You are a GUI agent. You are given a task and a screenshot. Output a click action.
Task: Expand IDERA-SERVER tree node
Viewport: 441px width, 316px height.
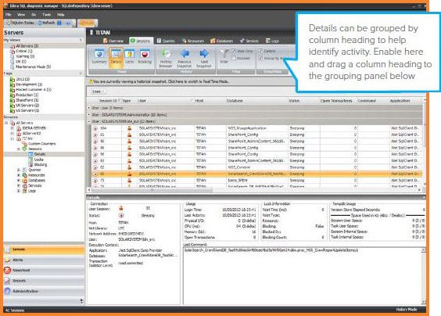pyautogui.click(x=12, y=128)
